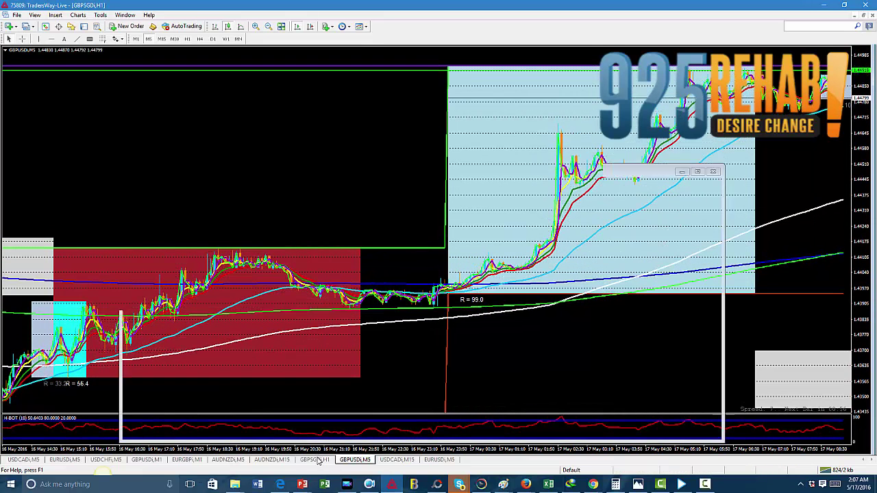Click the Cortana search box
The image size is (877, 493).
pyautogui.click(x=99, y=484)
